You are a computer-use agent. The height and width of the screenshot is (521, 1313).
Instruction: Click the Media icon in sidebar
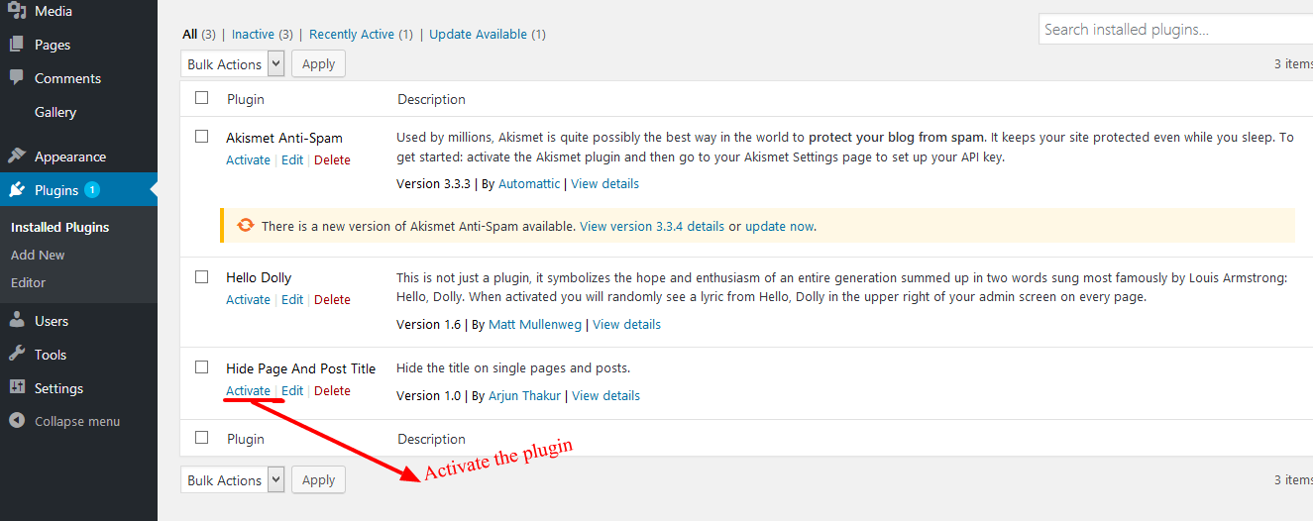17,11
